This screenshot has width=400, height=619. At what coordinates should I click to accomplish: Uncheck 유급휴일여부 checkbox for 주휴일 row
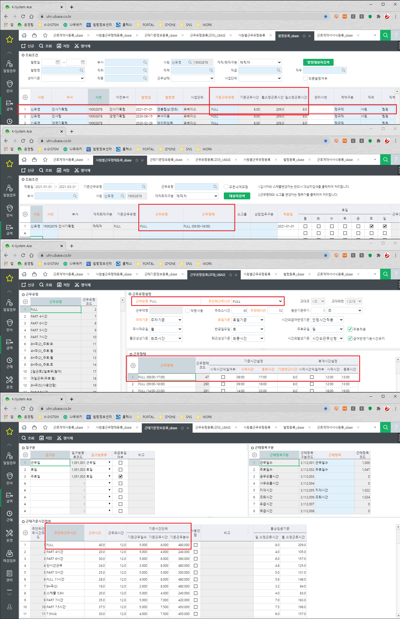click(x=120, y=476)
